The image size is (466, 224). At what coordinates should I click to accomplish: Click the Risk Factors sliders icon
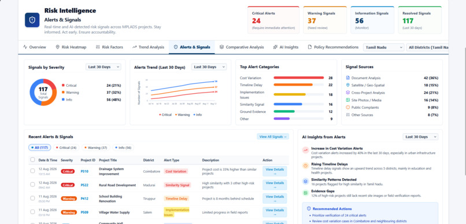point(98,47)
